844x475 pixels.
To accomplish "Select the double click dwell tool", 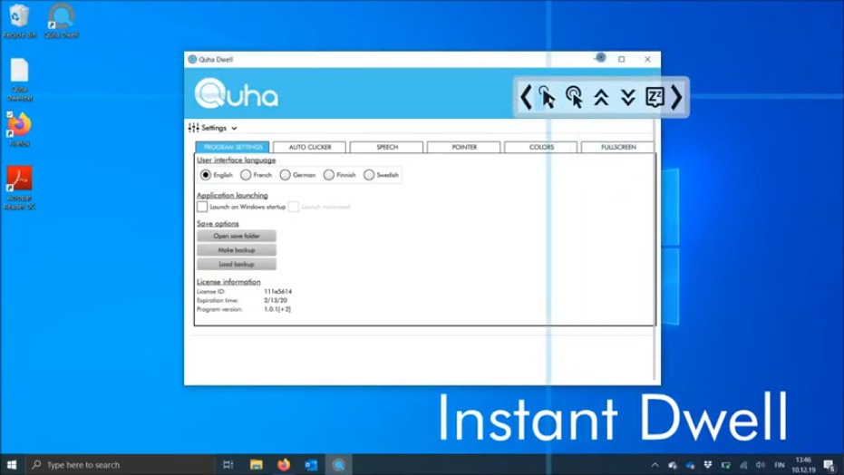I will tap(574, 97).
